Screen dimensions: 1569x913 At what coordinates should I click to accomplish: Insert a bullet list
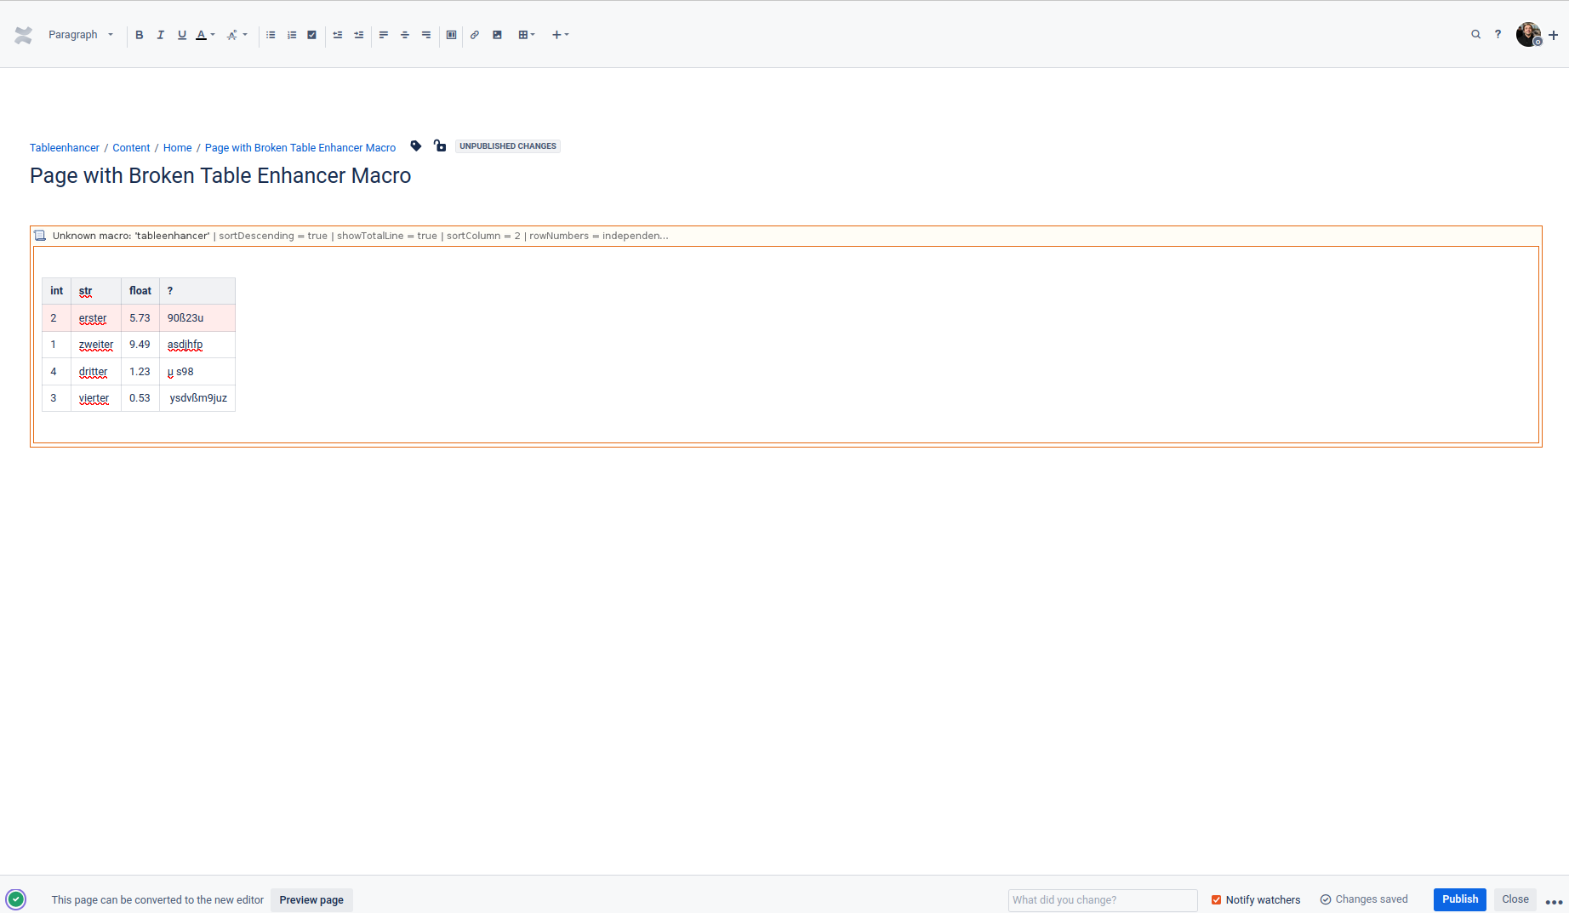coord(271,35)
